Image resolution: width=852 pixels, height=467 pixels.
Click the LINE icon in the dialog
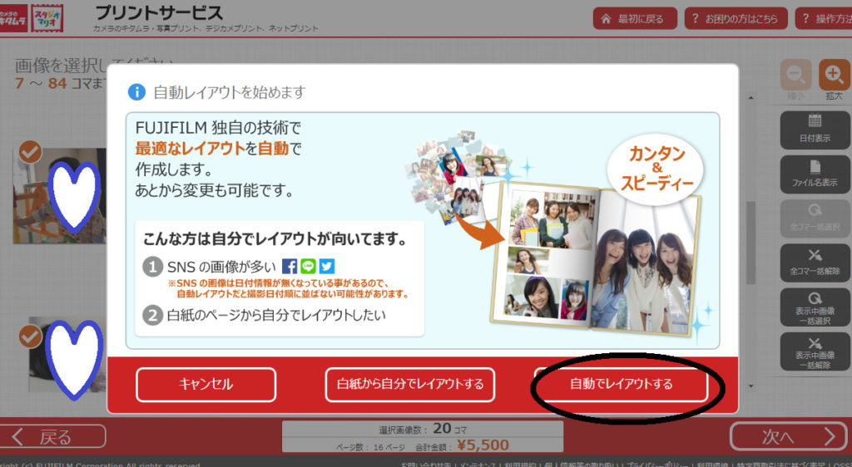click(x=308, y=266)
